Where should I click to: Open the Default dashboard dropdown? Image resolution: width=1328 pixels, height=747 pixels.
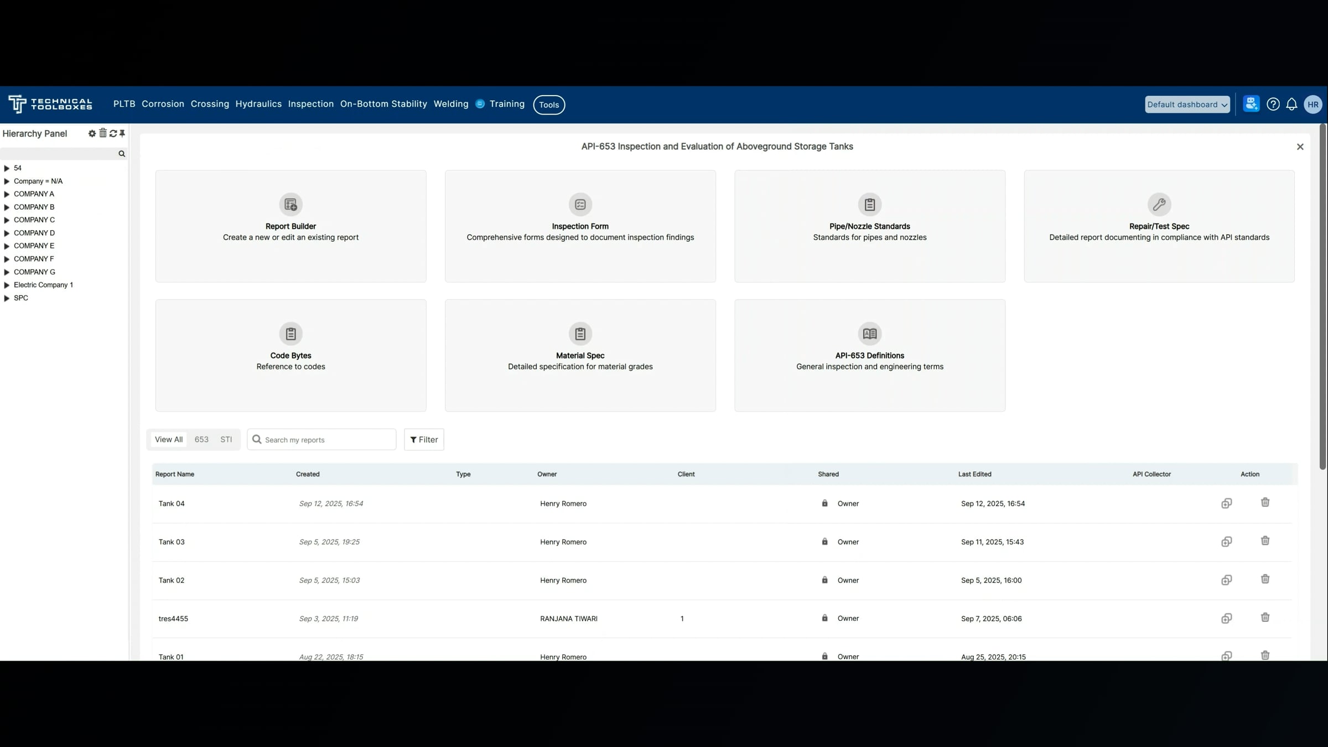click(1187, 105)
